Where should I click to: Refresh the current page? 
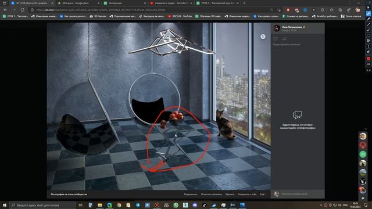(x=22, y=10)
